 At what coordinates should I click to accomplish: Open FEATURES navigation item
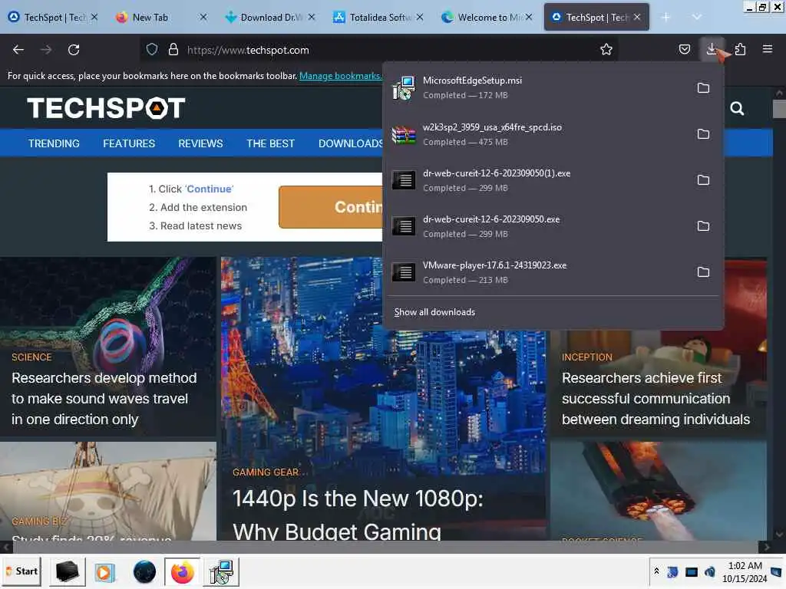pos(129,143)
